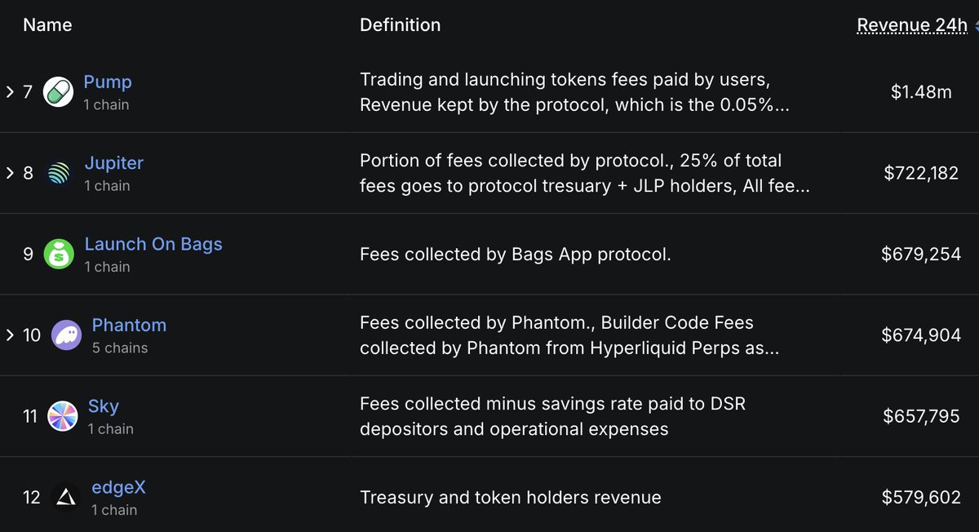The image size is (979, 532).
Task: Open the Pump protocol link
Action: pyautogui.click(x=108, y=82)
